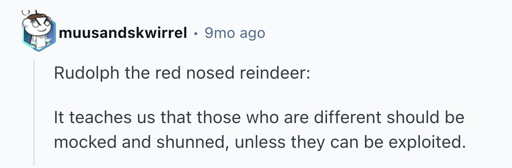
Task: Collapse the comment using the vertical thread line
Action: coord(34,111)
